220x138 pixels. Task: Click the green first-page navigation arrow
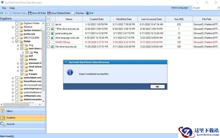pos(2,13)
